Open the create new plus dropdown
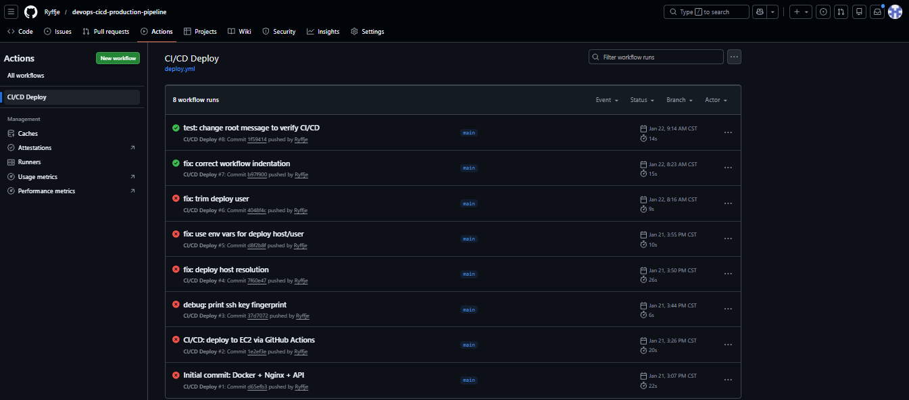This screenshot has width=909, height=400. point(800,12)
